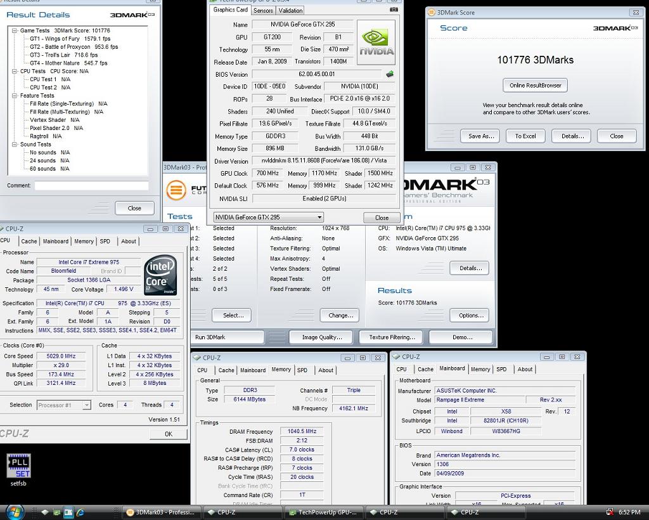
Task: Click the system Details... button in 3DMark03
Action: coord(470,268)
